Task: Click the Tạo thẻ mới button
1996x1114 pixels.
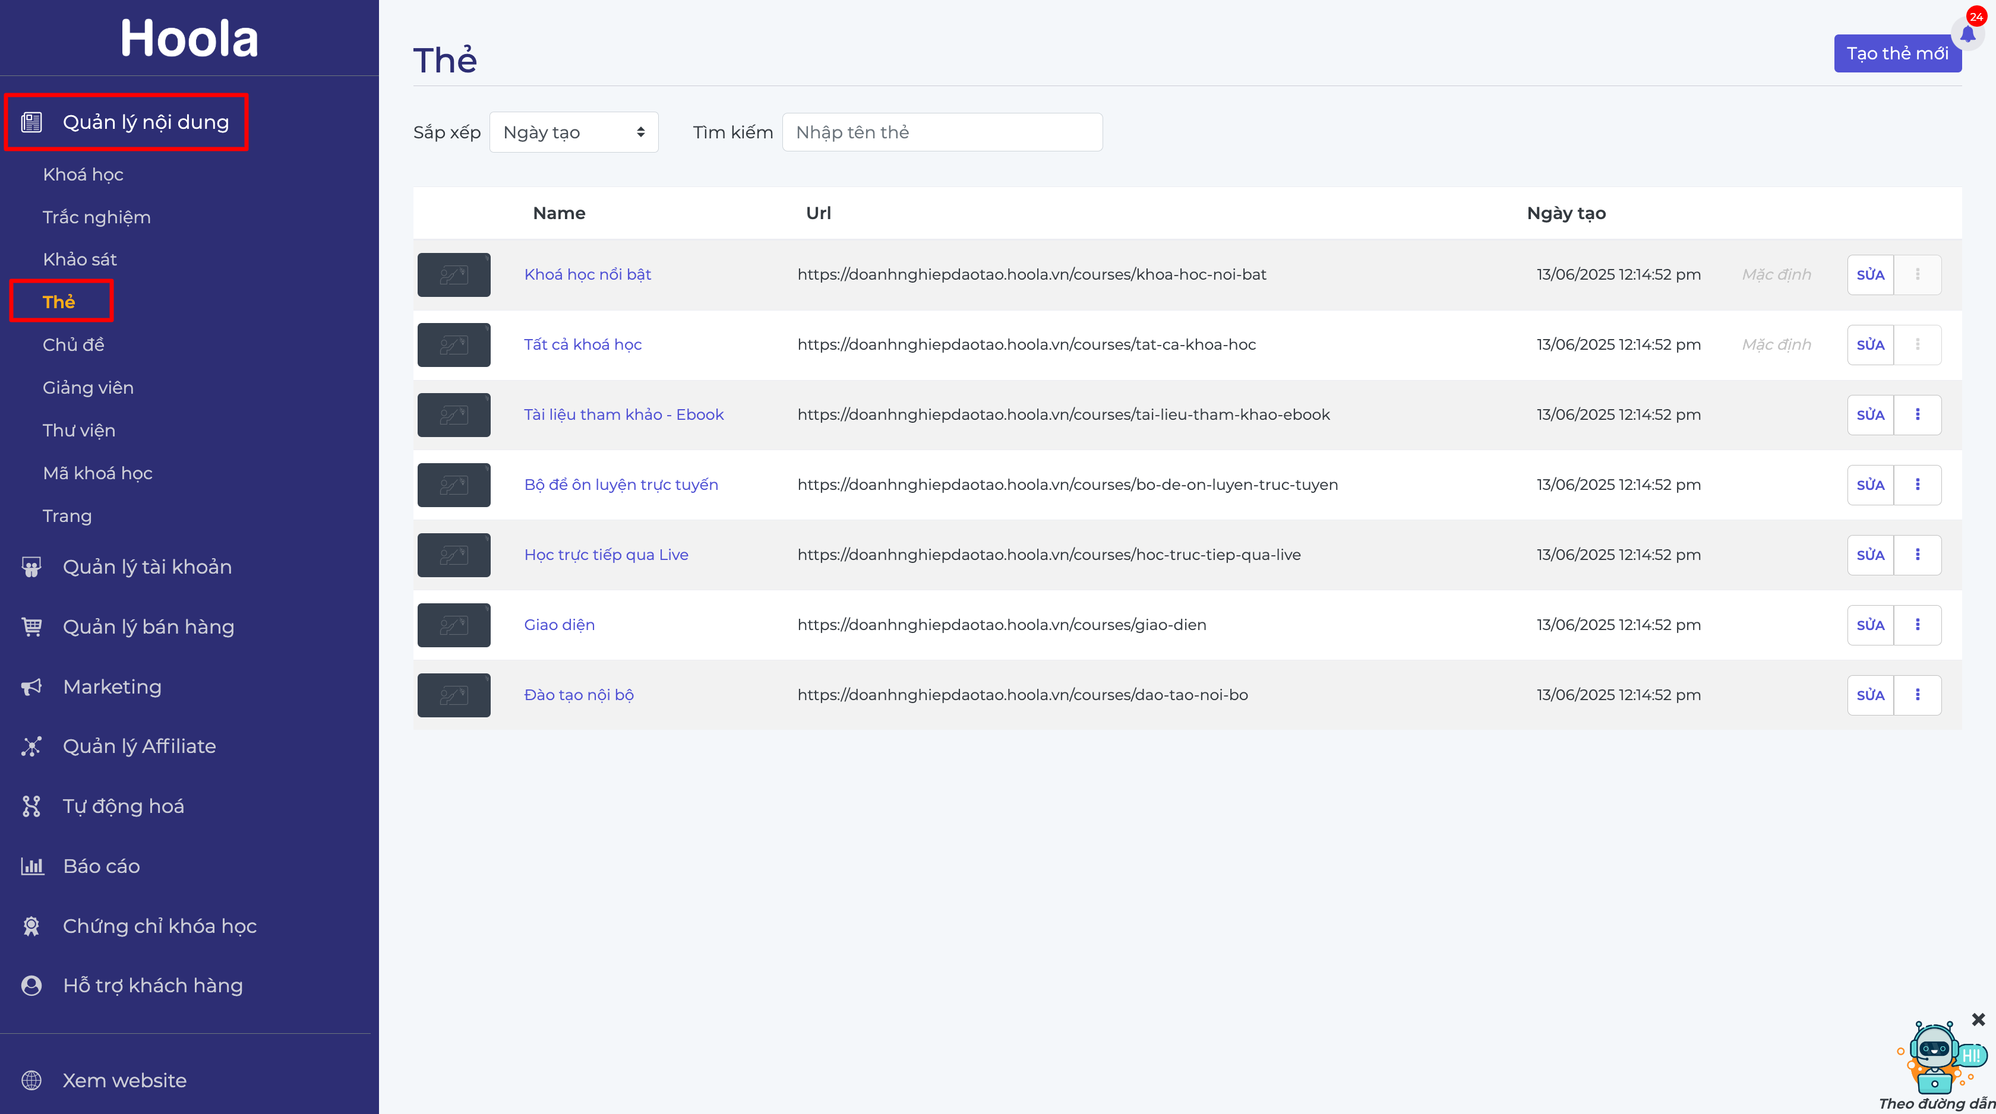Action: [x=1897, y=53]
